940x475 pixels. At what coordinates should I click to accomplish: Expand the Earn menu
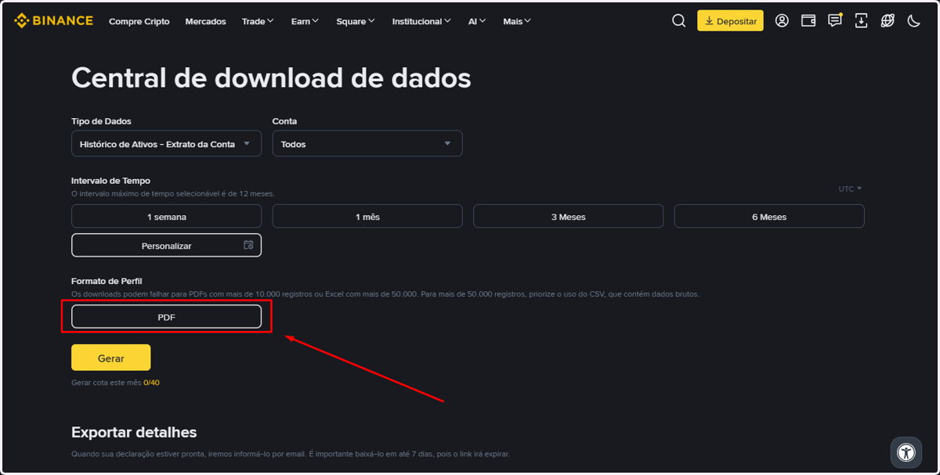tap(305, 21)
